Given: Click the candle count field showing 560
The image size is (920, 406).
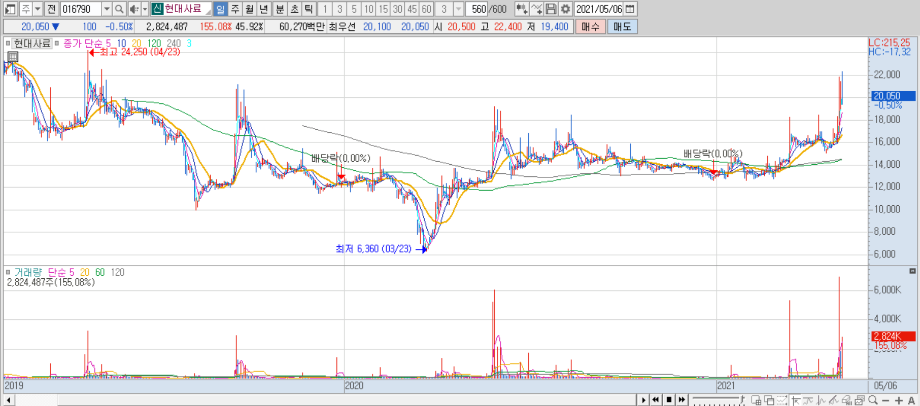Looking at the screenshot, I should [477, 9].
